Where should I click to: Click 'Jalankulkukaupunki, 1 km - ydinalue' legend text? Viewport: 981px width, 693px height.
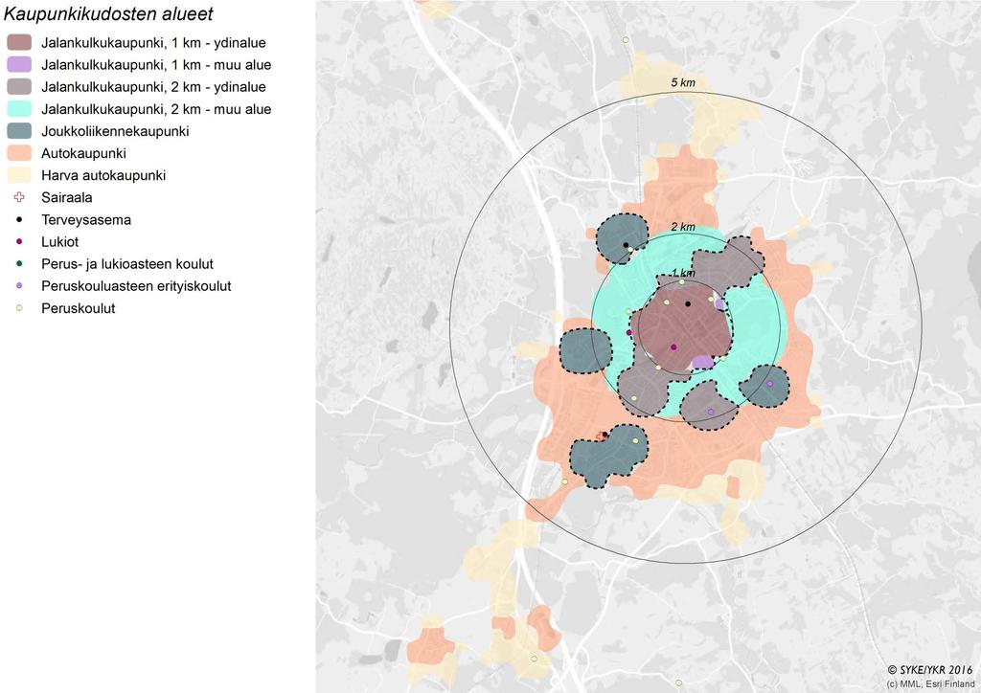coord(153,43)
